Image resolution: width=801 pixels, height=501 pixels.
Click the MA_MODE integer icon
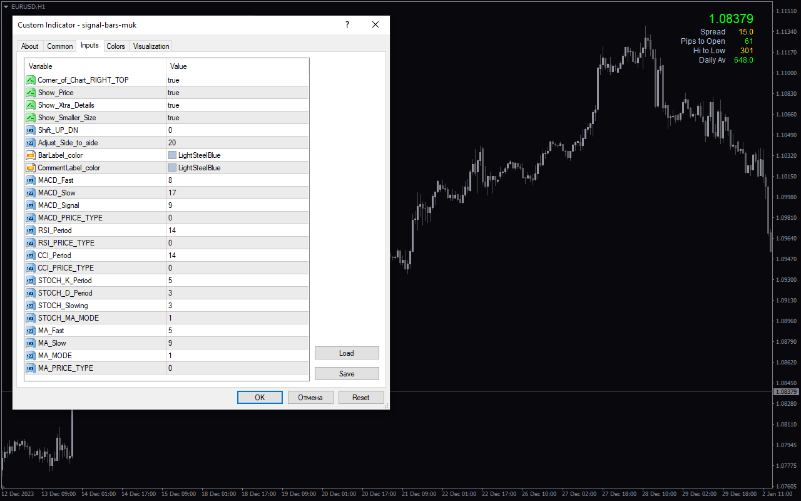[30, 356]
